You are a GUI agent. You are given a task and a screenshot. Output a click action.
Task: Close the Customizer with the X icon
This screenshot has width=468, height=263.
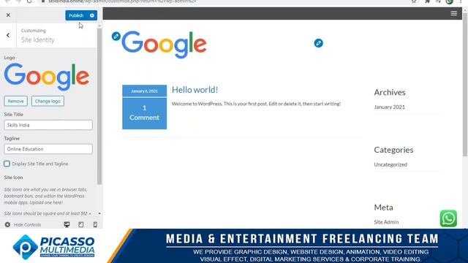click(8, 15)
